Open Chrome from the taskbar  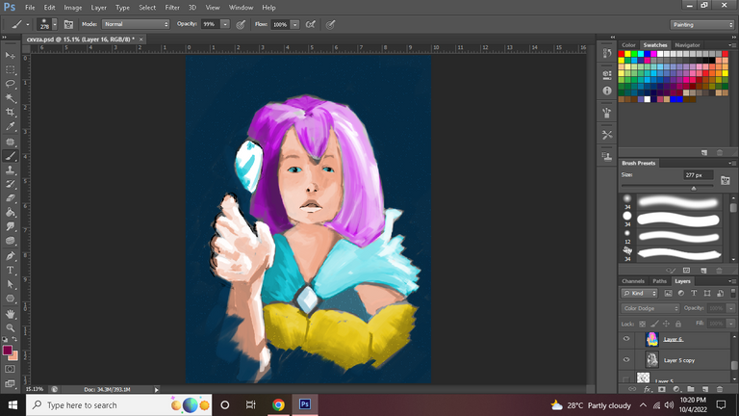click(278, 405)
